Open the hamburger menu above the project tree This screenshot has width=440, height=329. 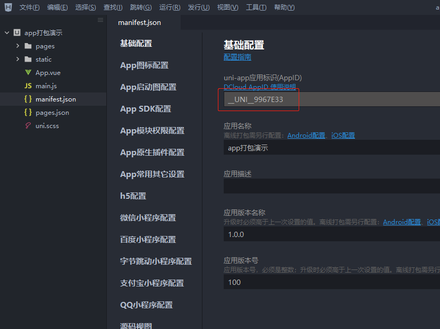point(100,20)
